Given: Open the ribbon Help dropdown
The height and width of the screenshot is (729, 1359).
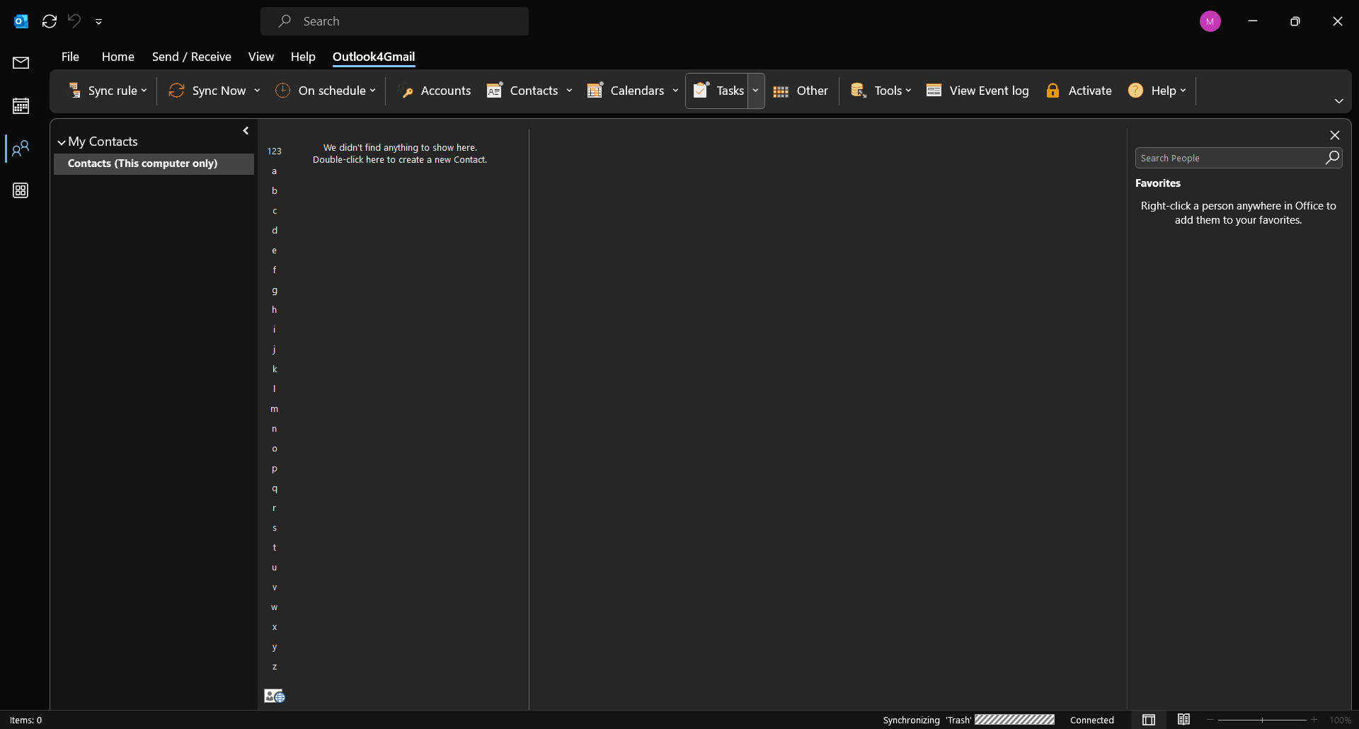Looking at the screenshot, I should 1157,91.
